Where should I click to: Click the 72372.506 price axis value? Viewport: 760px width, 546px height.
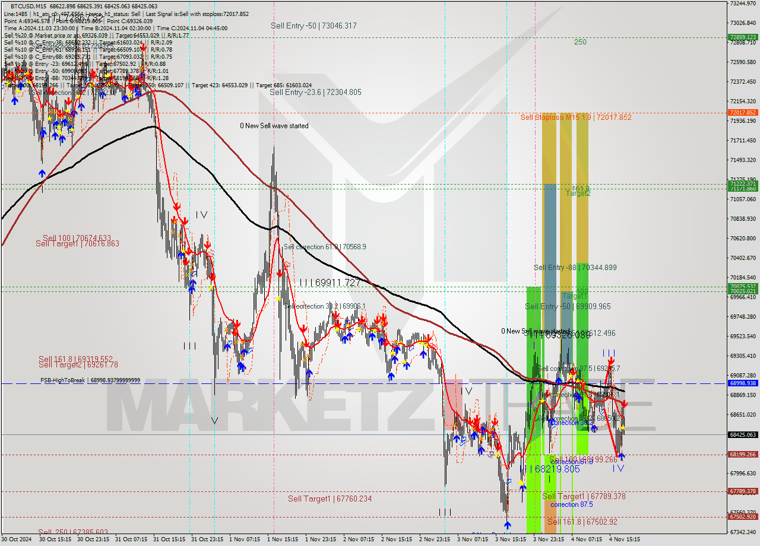tap(743, 82)
